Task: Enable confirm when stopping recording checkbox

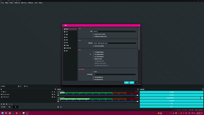Action: [93, 56]
